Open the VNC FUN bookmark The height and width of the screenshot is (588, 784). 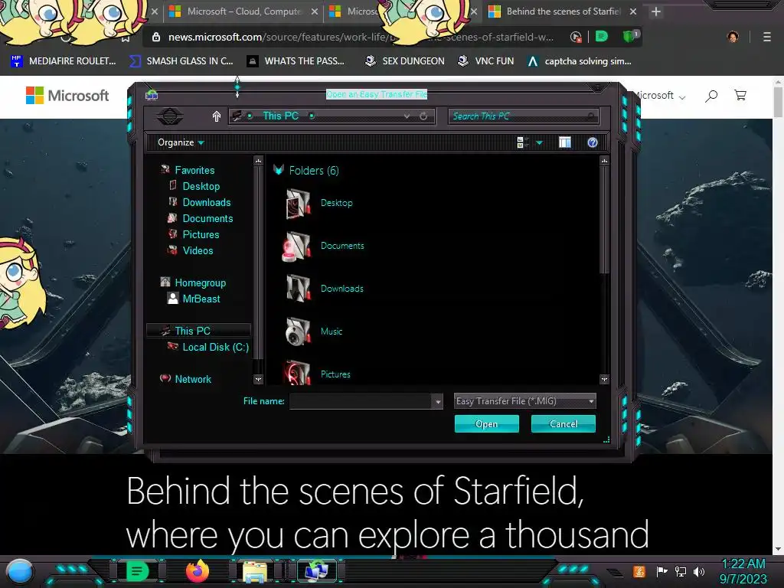[486, 61]
